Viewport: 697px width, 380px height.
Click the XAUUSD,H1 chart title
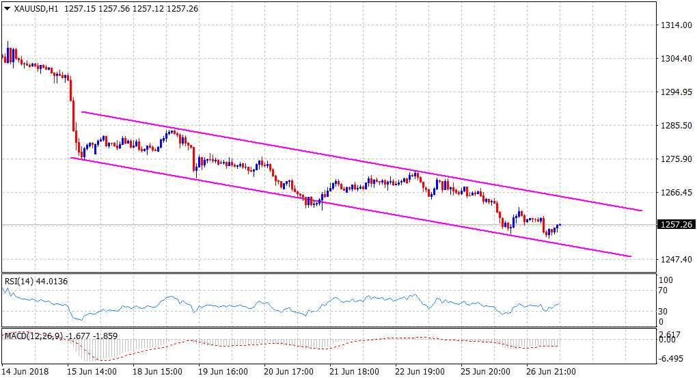click(38, 8)
